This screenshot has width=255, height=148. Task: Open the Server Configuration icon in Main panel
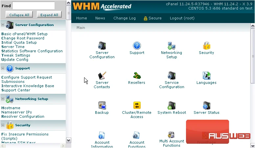point(102,46)
